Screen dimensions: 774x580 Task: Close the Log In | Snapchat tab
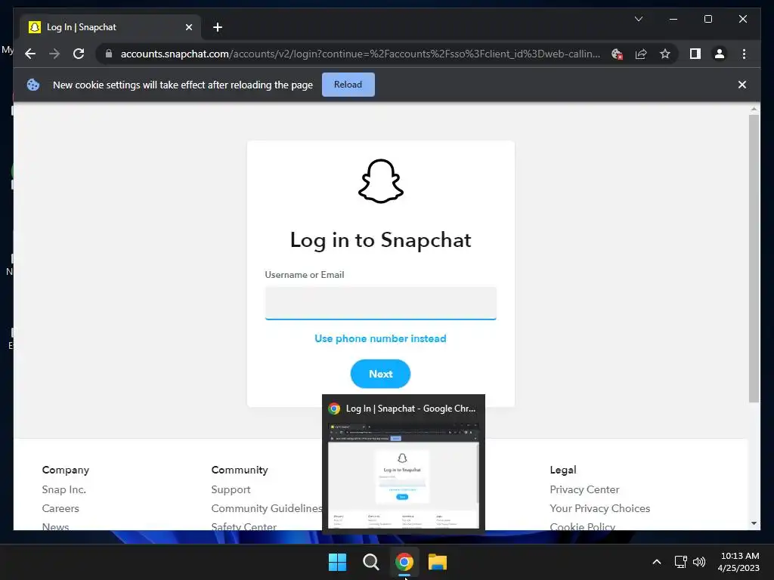pos(188,27)
